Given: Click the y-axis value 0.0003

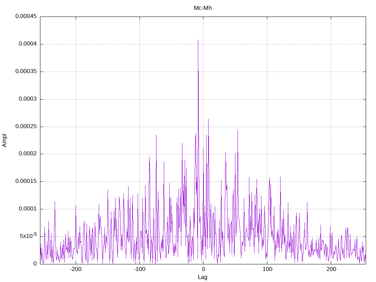Looking at the screenshot, I should (28, 99).
